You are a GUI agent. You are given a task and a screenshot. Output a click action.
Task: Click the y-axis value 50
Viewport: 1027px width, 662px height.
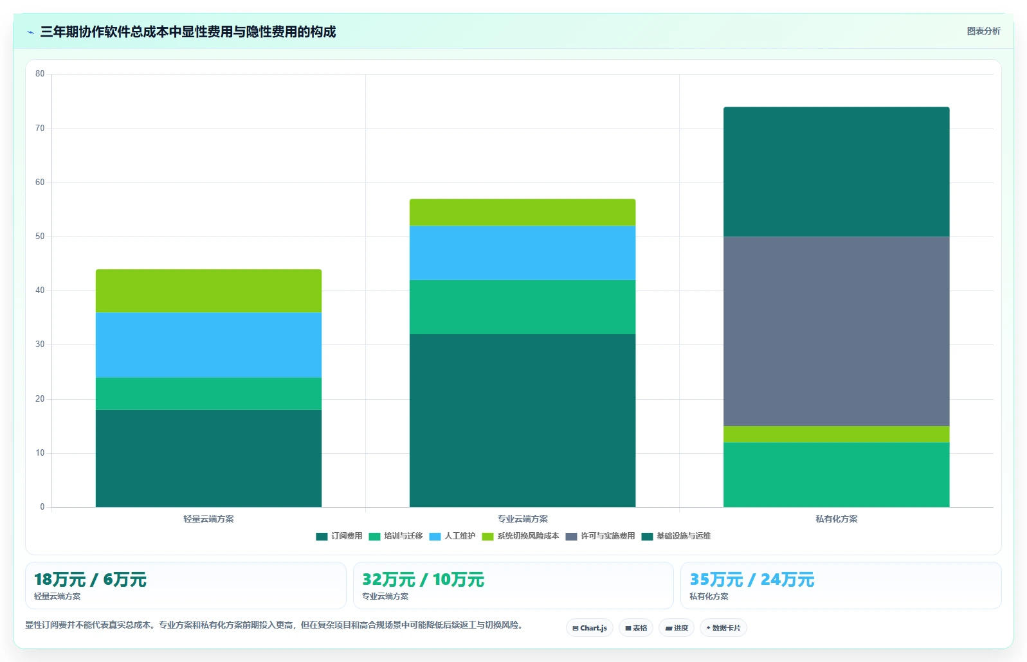(x=40, y=237)
